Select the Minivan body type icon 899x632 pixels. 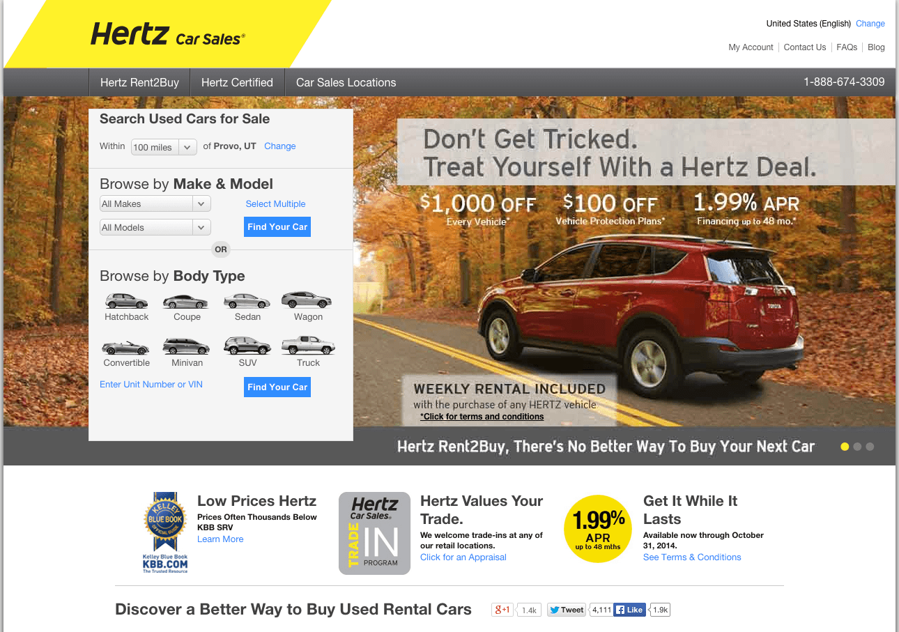point(186,346)
